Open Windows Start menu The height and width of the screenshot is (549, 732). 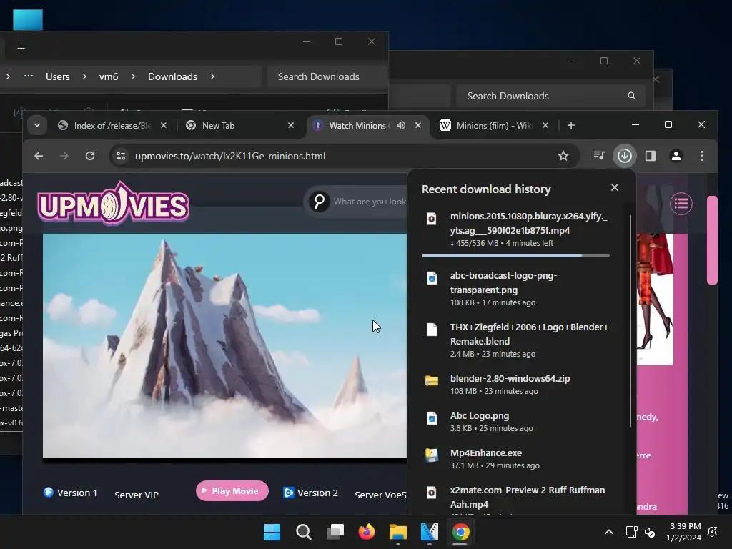point(272,532)
